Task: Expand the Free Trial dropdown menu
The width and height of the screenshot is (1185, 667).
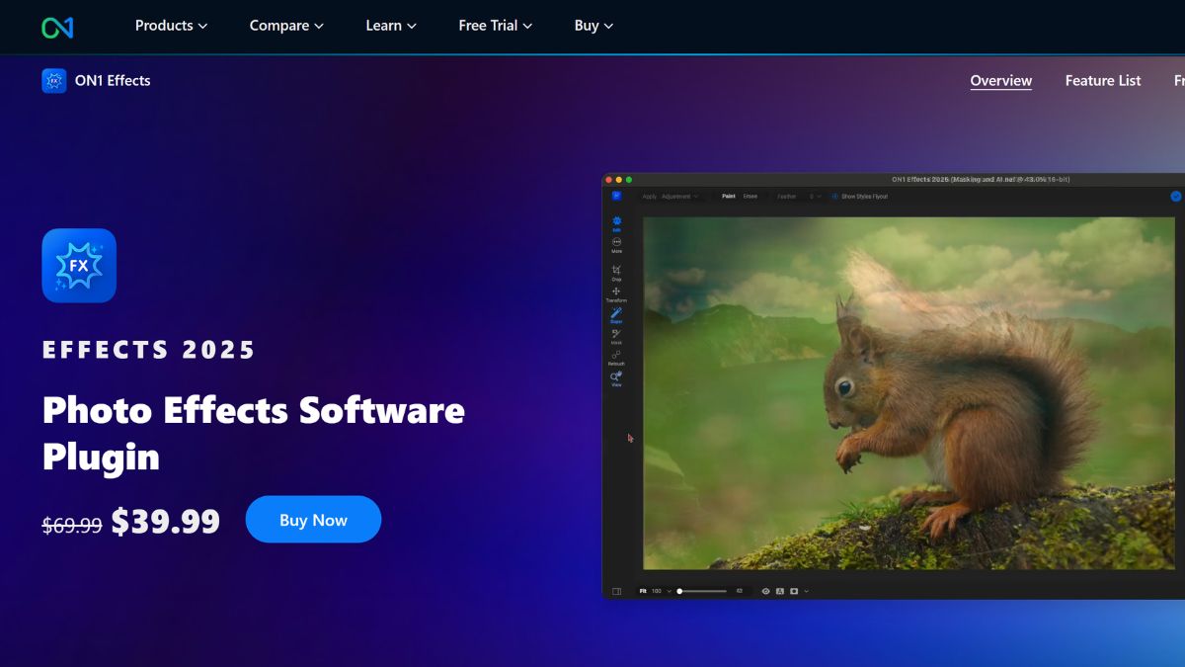Action: click(496, 26)
